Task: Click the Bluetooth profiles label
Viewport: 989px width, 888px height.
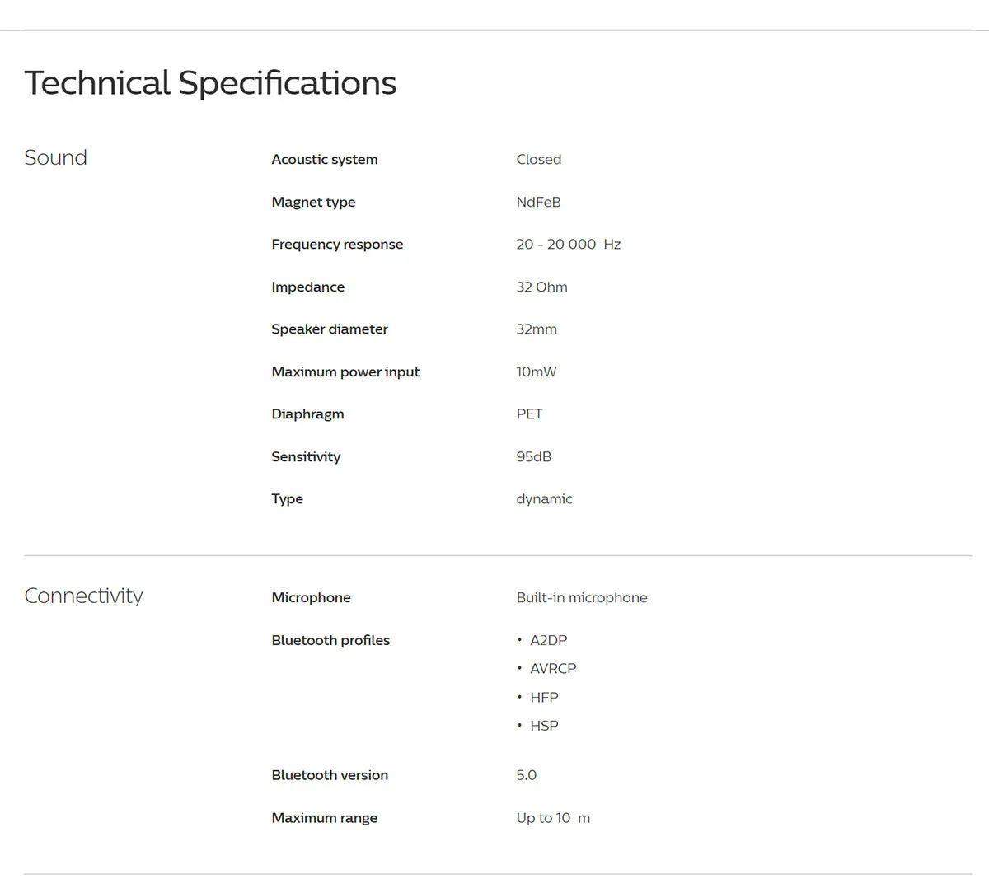Action: pyautogui.click(x=330, y=640)
